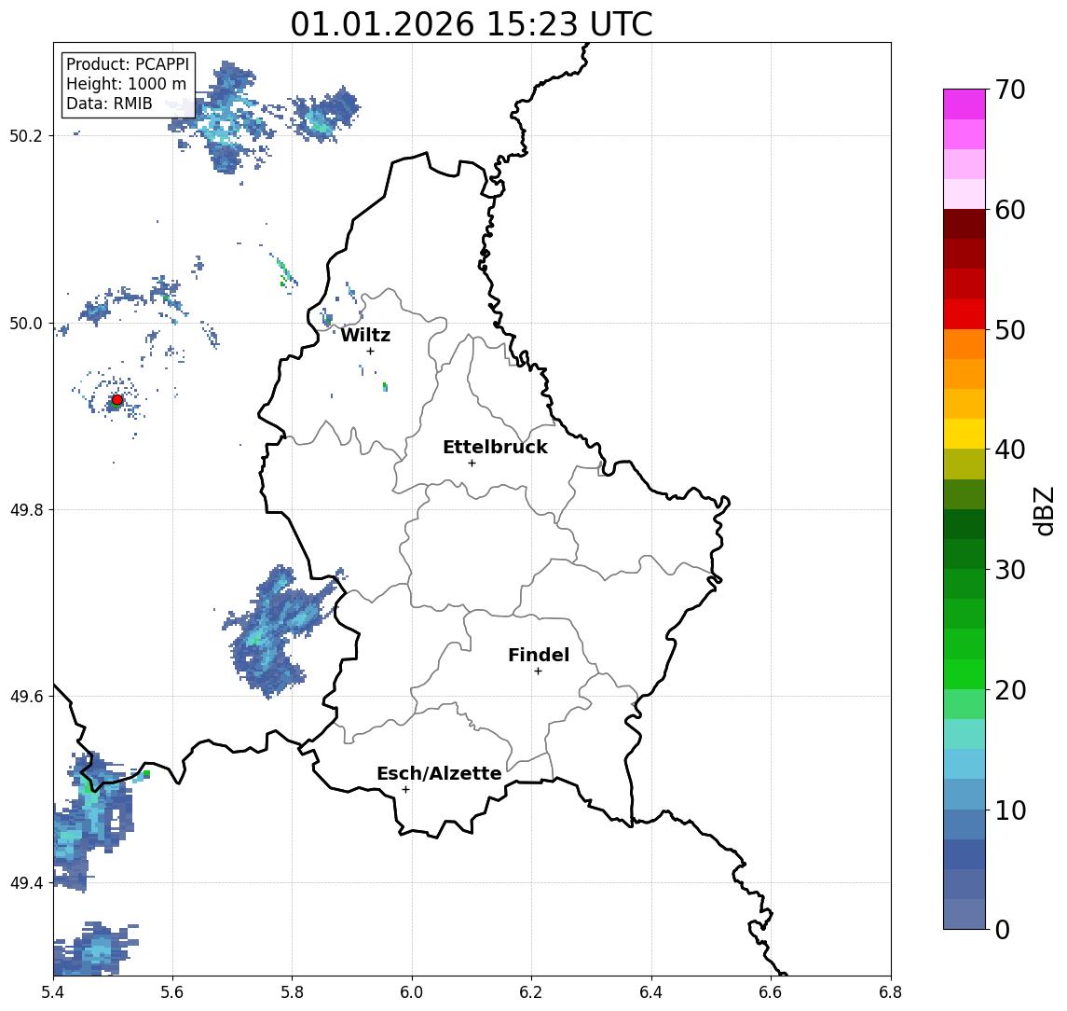Click the 'Product: PCAPPI' legend line

click(x=128, y=64)
